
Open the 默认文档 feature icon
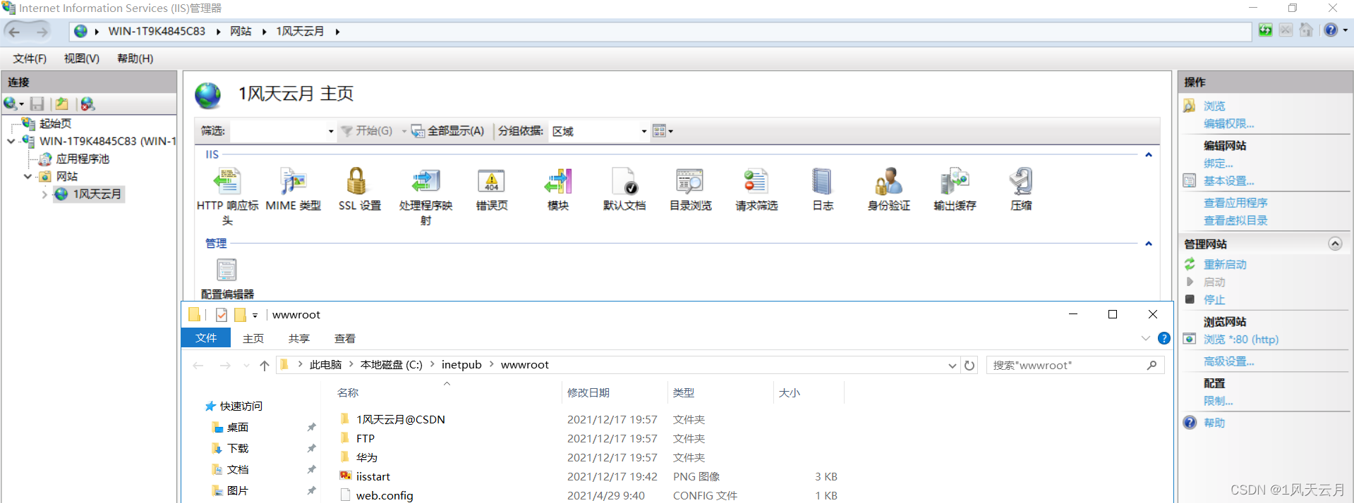[x=624, y=182]
